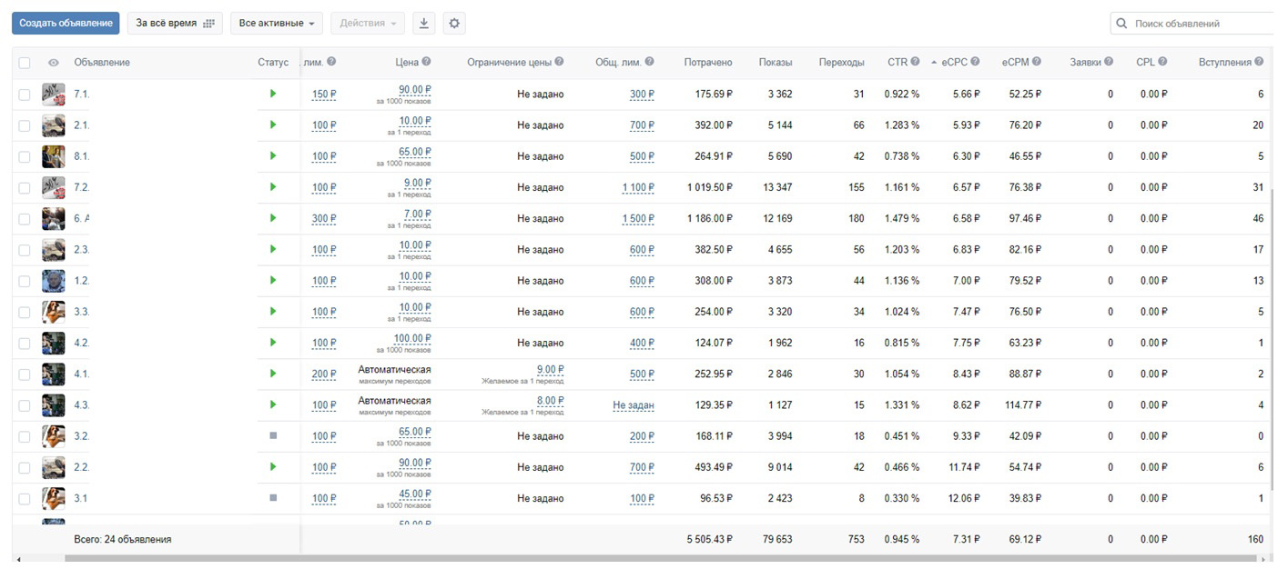Select the checkbox for ad 4.3
Image resolution: width=1288 pixels, height=569 pixels.
(x=25, y=404)
